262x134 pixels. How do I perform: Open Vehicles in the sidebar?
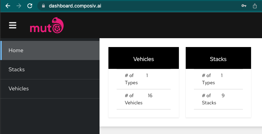point(50,89)
